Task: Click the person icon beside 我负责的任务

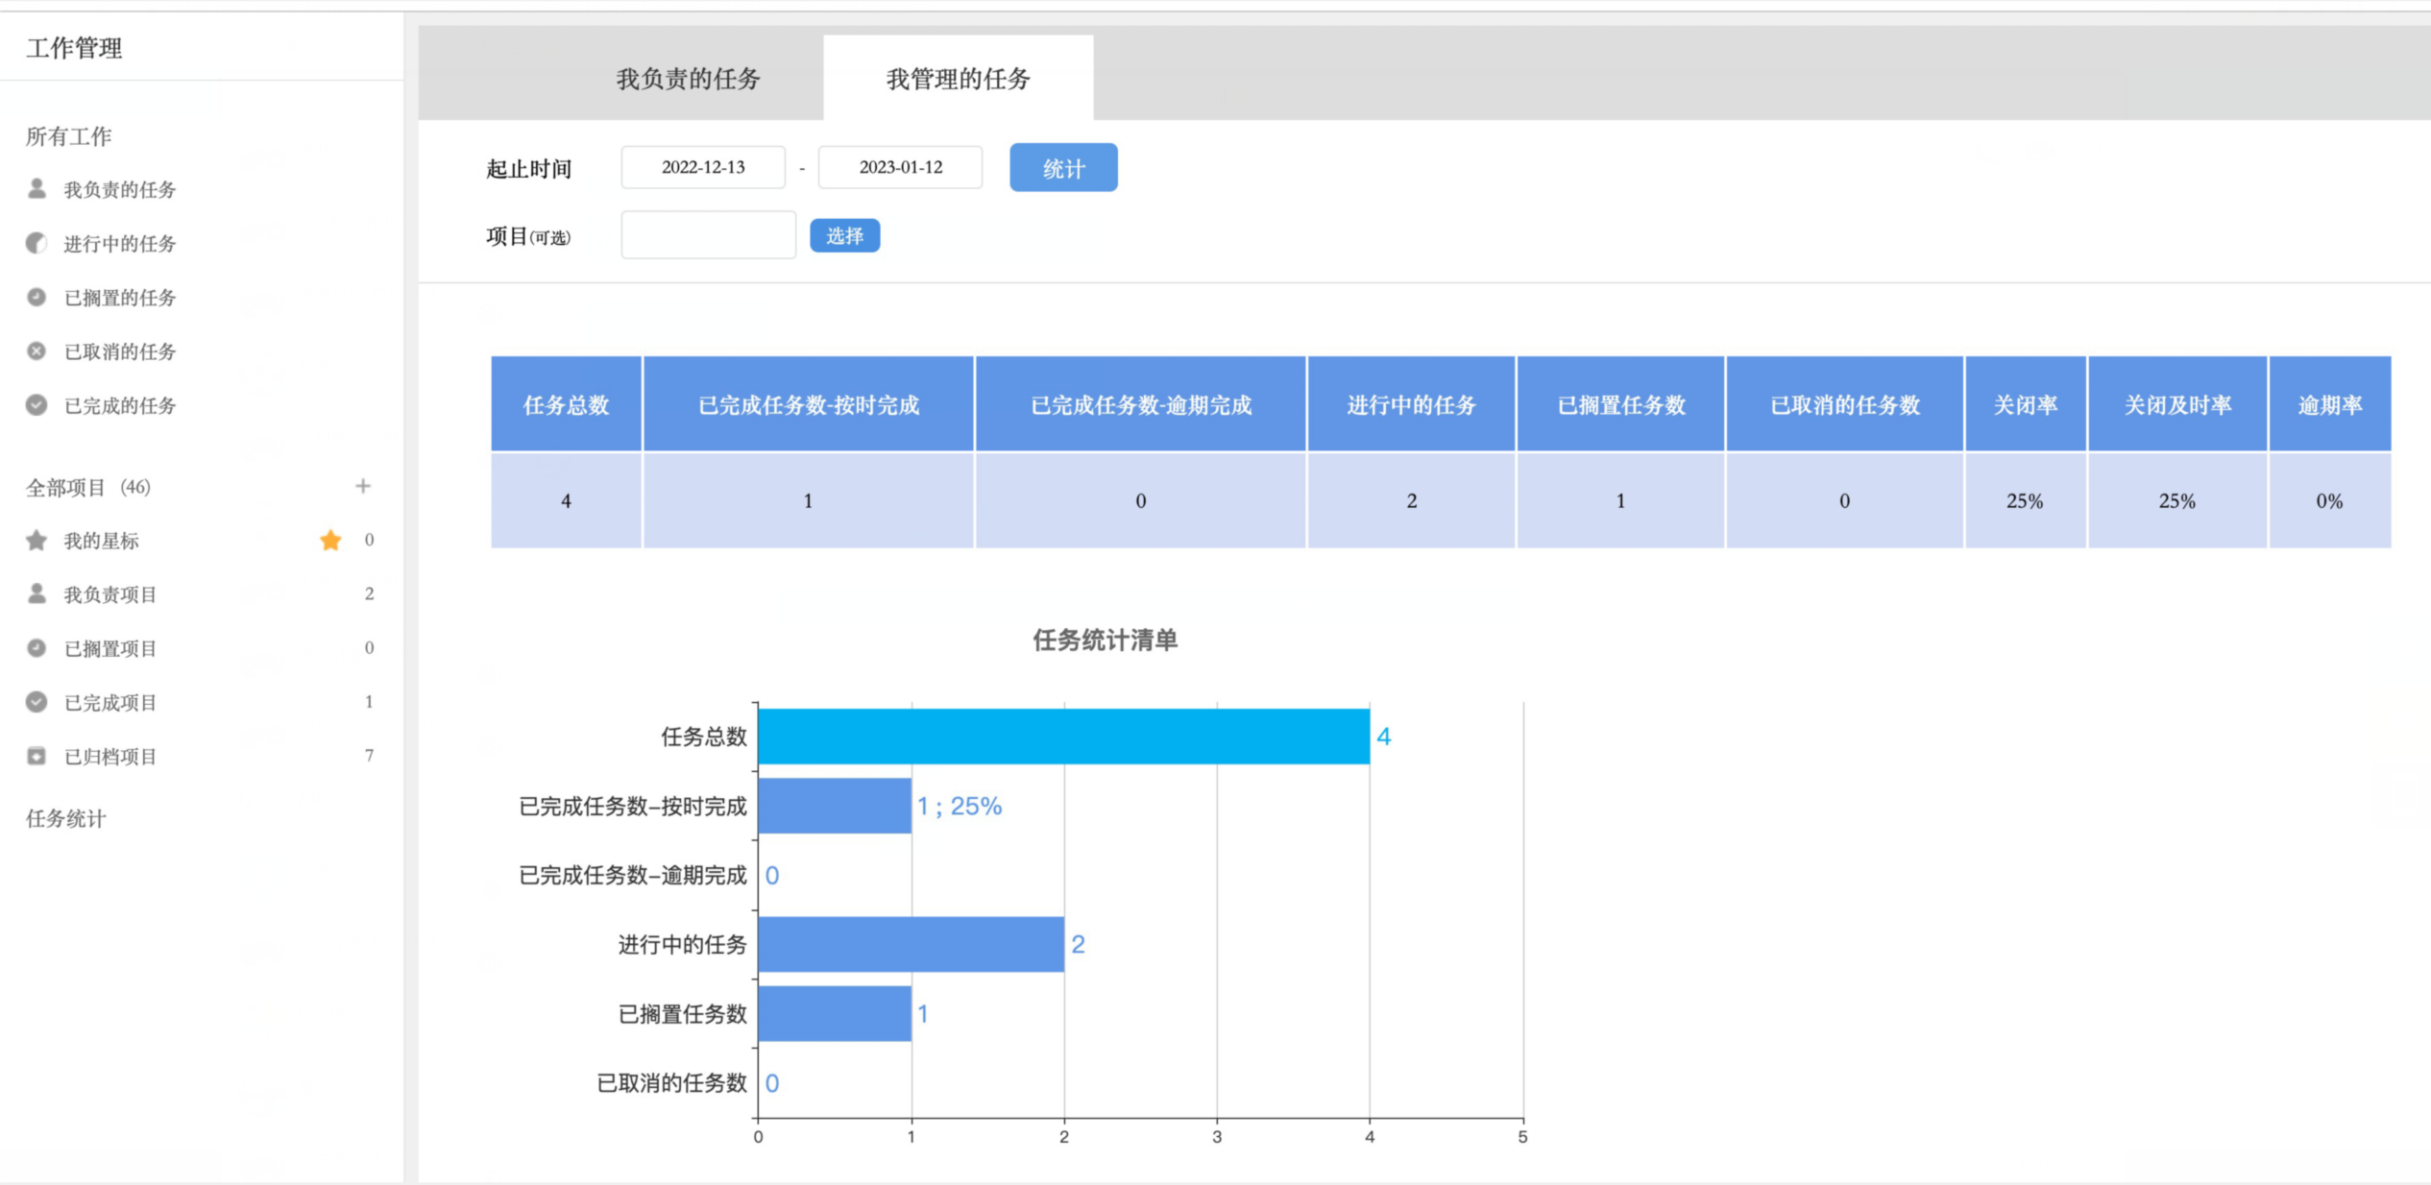Action: [x=36, y=188]
